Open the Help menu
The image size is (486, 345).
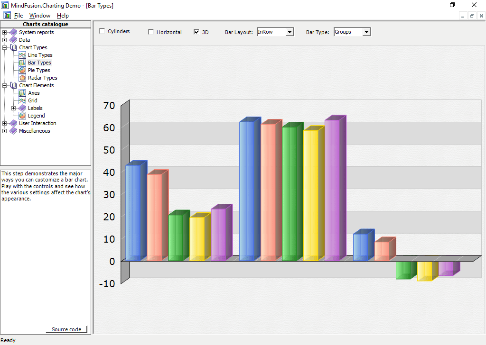(x=62, y=16)
